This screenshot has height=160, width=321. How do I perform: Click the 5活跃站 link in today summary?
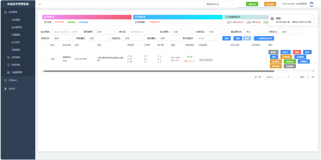click(x=84, y=22)
